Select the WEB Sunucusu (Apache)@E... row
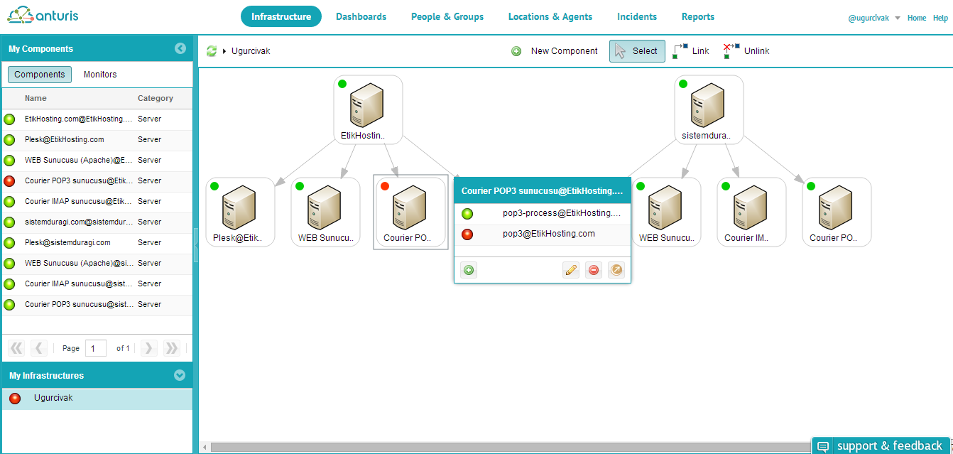The image size is (953, 454). pyautogui.click(x=97, y=161)
